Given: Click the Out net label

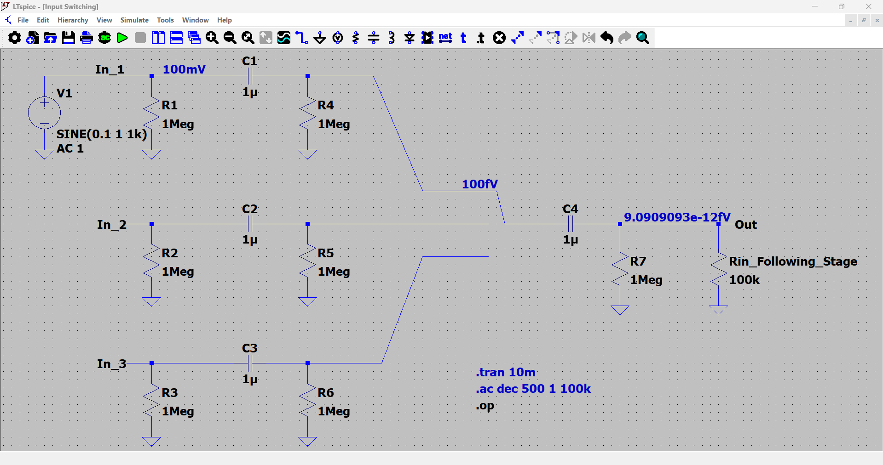Looking at the screenshot, I should (746, 225).
